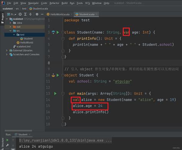
Task: Click the Collapse All icon in Project panel
Action: coord(30,14)
